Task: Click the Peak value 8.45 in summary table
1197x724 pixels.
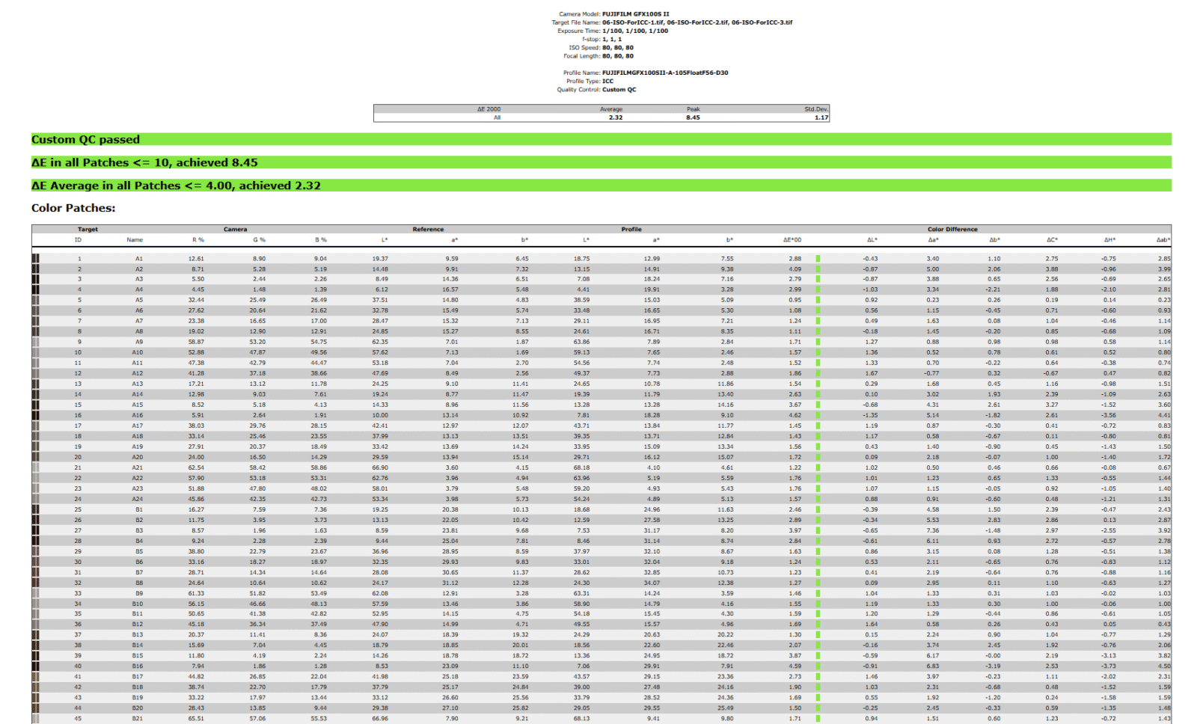Action: click(x=693, y=117)
